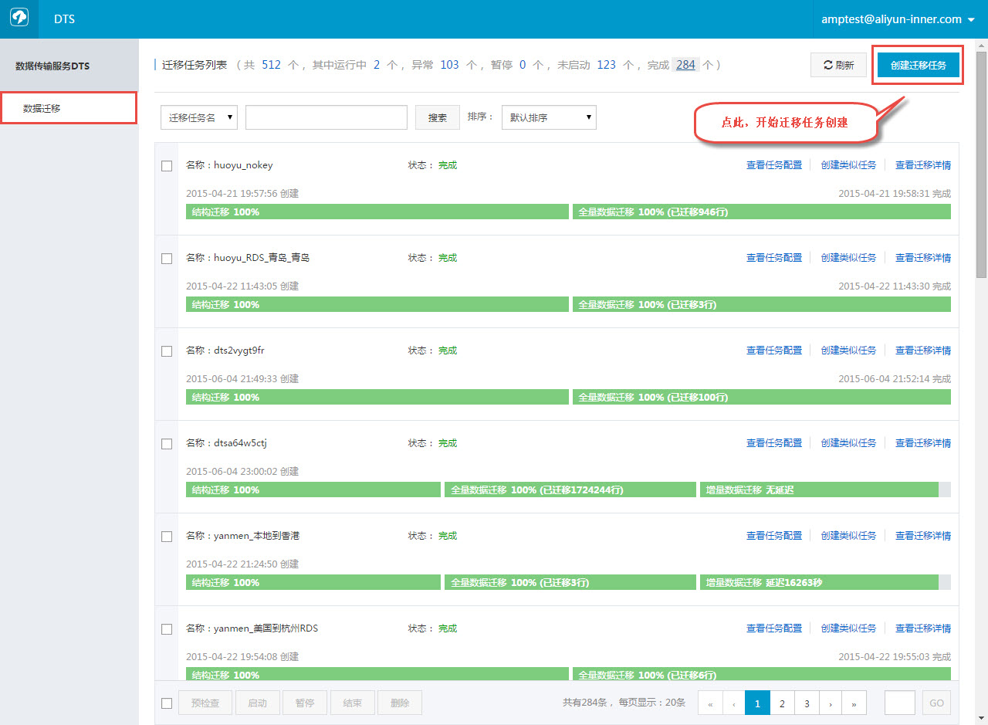Screen dimensions: 988x725
Task: Focus the task name search field
Action: click(327, 117)
